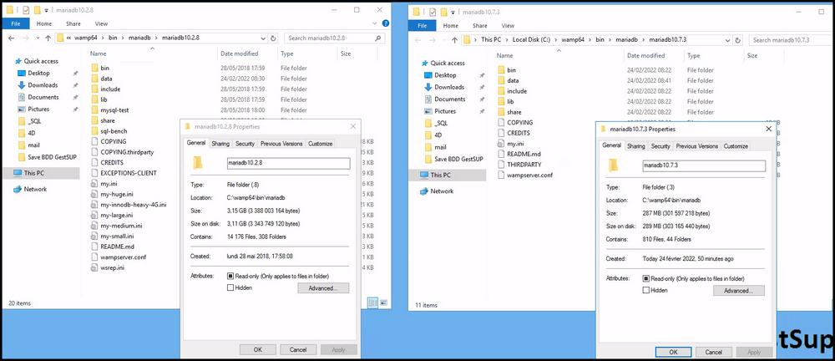Go back in mariadb10.2.8 window

(x=12, y=38)
